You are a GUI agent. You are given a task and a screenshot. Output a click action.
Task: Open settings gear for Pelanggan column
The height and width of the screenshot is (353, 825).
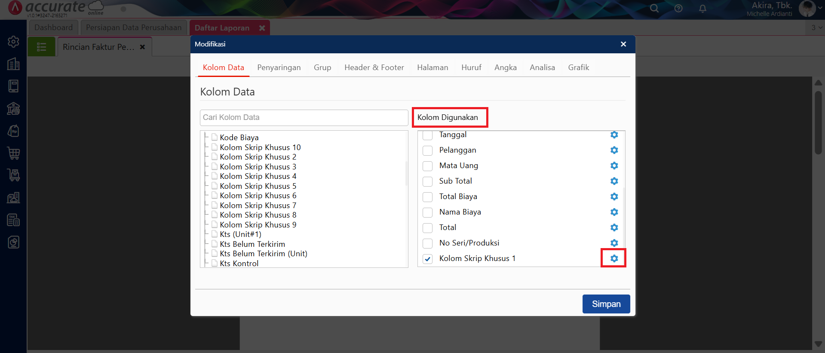(614, 150)
